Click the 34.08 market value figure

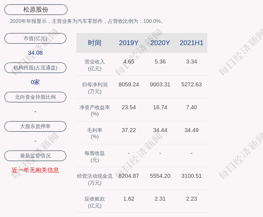click(35, 53)
